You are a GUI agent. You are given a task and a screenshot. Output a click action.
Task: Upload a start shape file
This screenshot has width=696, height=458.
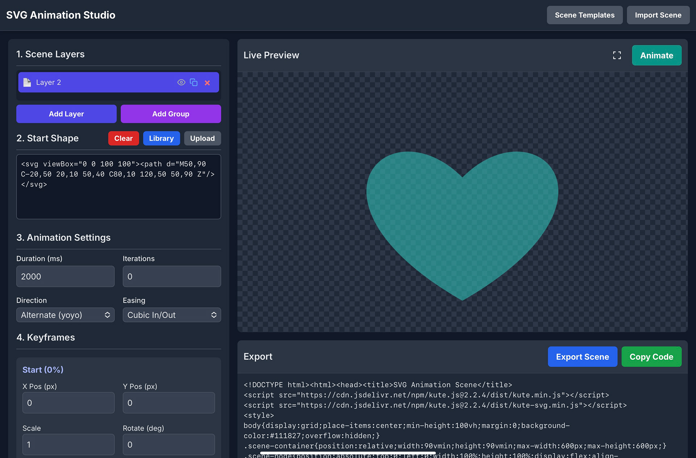(202, 138)
